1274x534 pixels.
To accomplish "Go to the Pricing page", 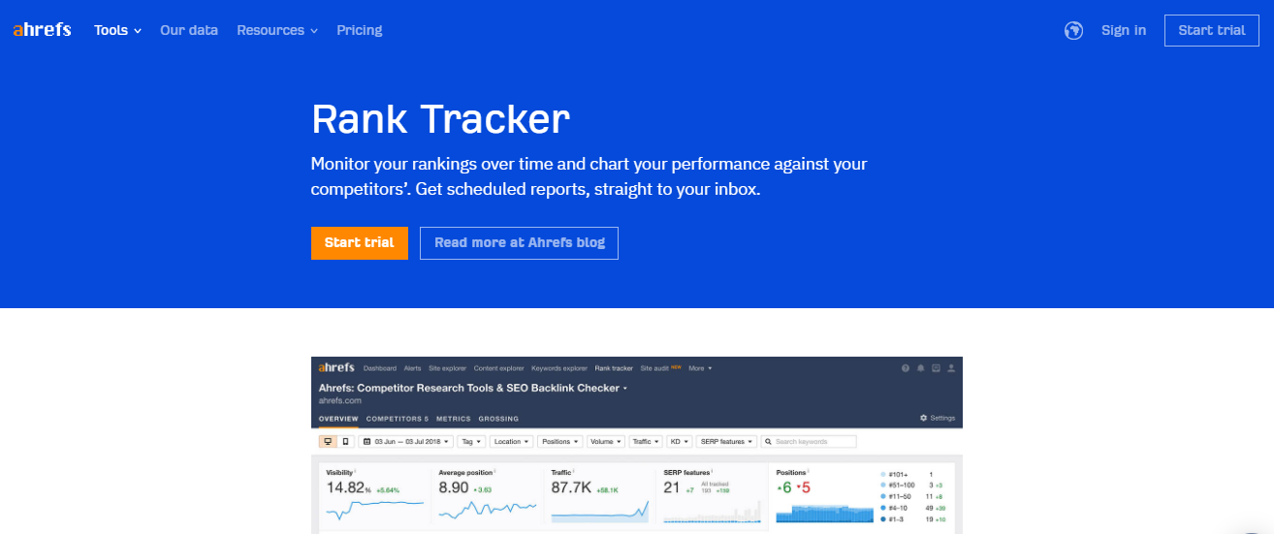I will (360, 30).
